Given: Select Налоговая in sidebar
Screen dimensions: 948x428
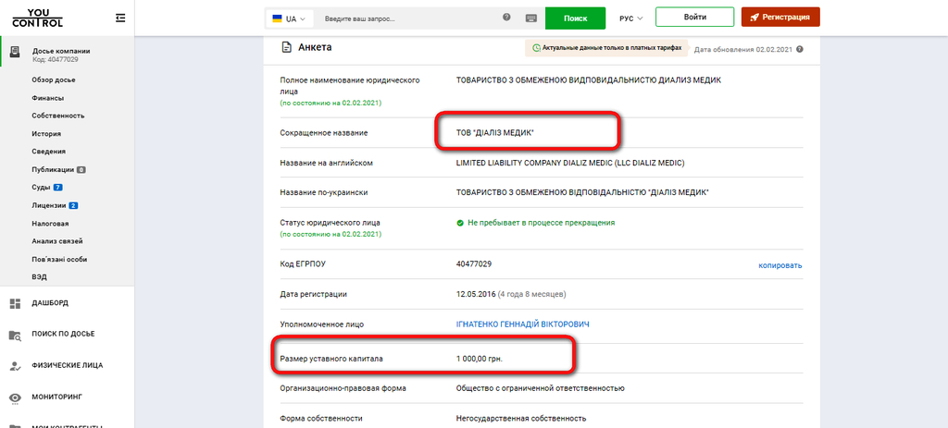Looking at the screenshot, I should (50, 224).
